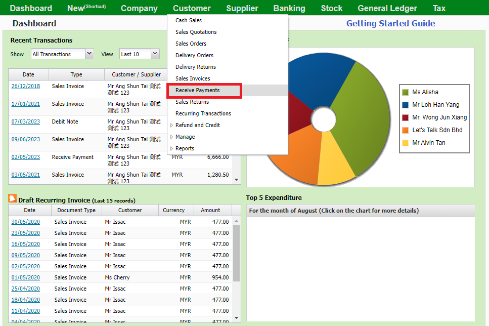Click the orange Let's Talk Sdn Bhd swatch

click(x=405, y=130)
